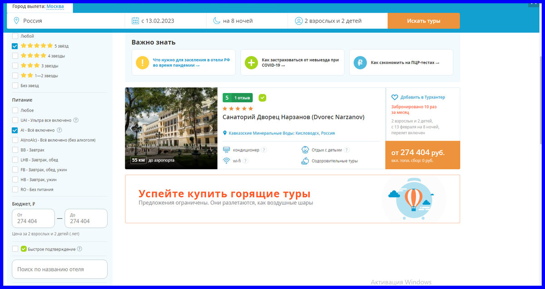Open the Кавказские Минеральные Воды location link
Image resolution: width=545 pixels, height=289 pixels.
282,133
